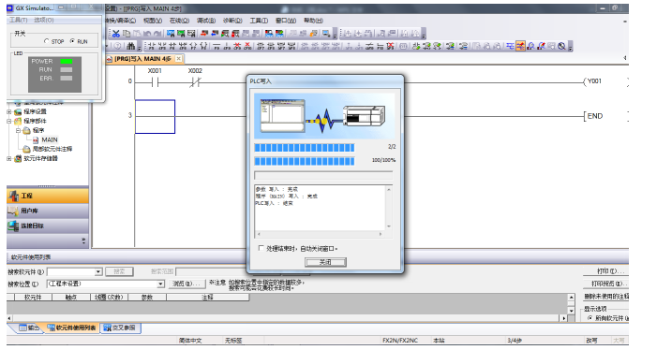Open the first toolbar overflow options arrow
657x350 pixels.
pos(335,35)
